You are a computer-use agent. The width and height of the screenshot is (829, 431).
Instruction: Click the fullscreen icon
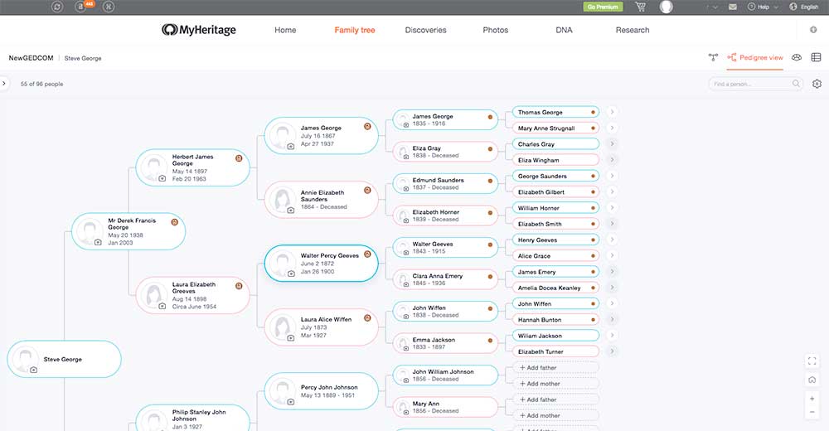coord(812,361)
